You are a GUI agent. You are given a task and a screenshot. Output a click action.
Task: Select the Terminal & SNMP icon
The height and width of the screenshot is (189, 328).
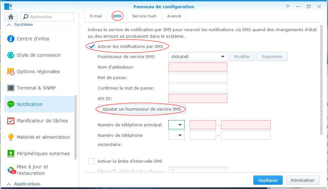tap(11, 88)
